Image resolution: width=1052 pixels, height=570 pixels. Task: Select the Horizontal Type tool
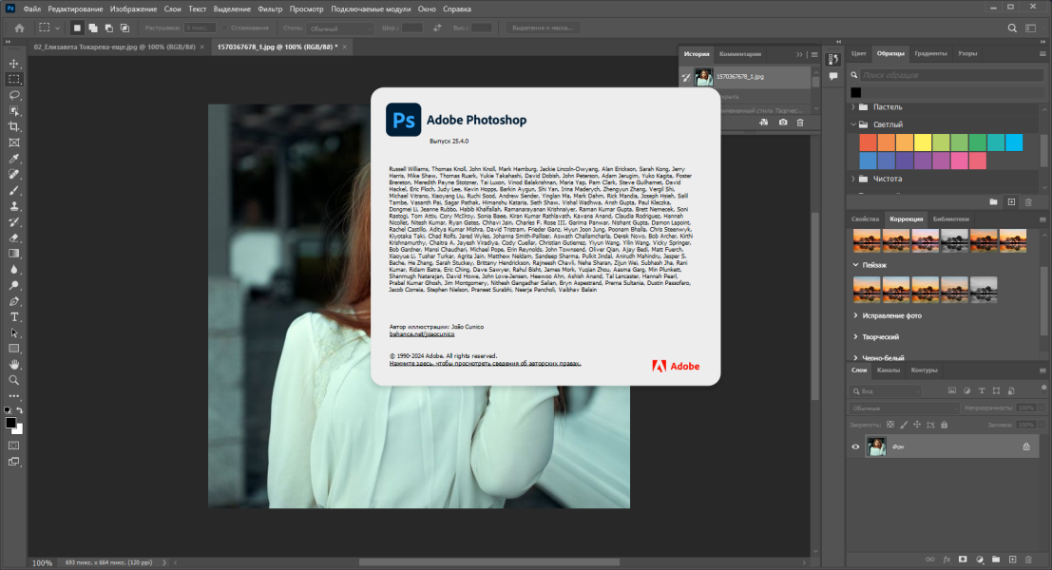click(14, 317)
